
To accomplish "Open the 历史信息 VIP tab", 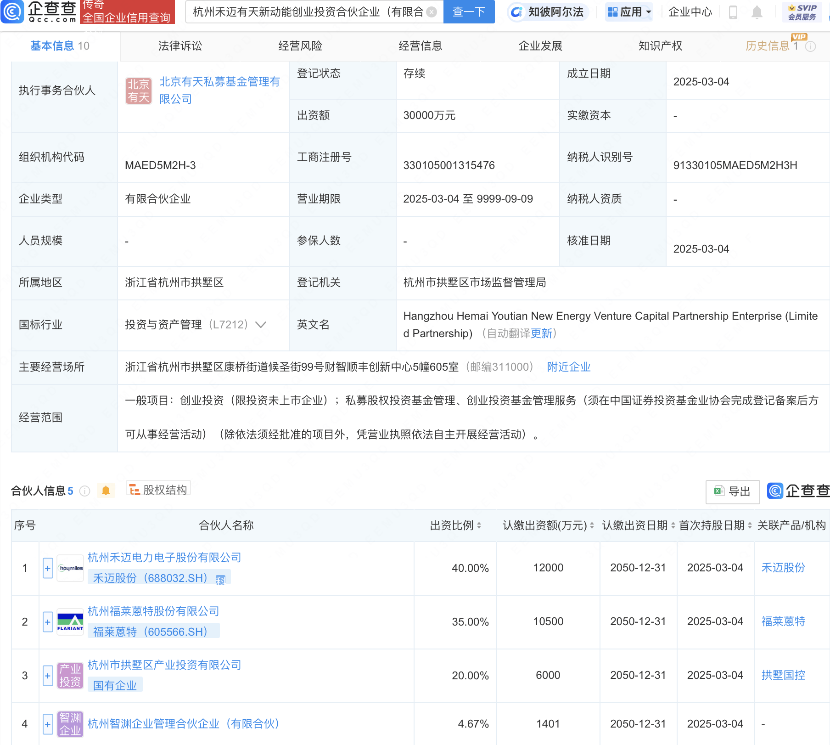I will [773, 46].
